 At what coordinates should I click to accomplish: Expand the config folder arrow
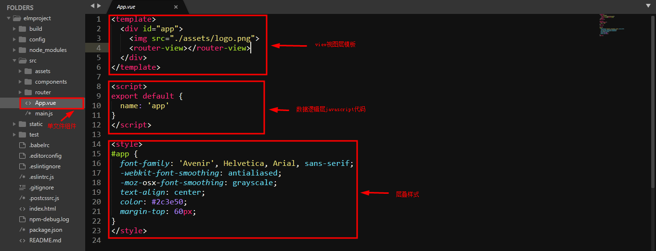pyautogui.click(x=14, y=39)
